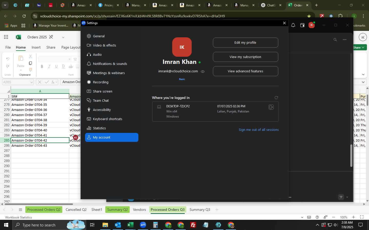
Task: Toggle bold formatting in Excel
Action: click(42, 66)
